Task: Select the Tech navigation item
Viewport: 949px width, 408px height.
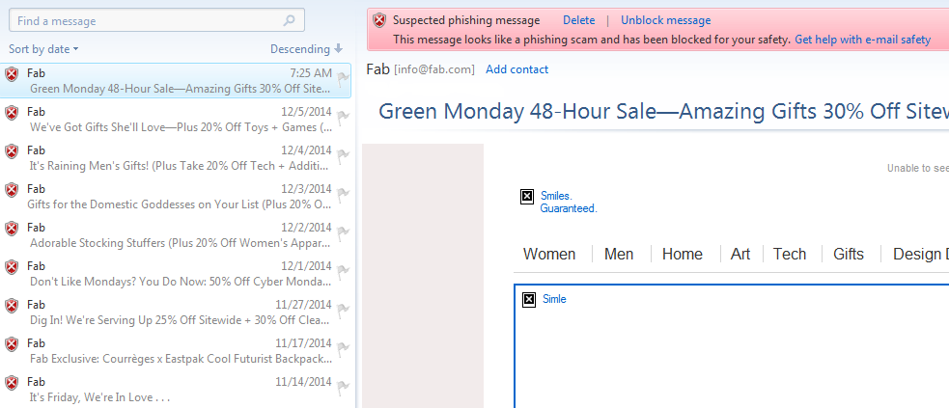Action: tap(789, 254)
